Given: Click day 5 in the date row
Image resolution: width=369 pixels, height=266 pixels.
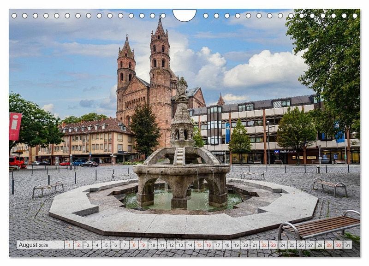Looking at the screenshot, I should click(x=106, y=245).
